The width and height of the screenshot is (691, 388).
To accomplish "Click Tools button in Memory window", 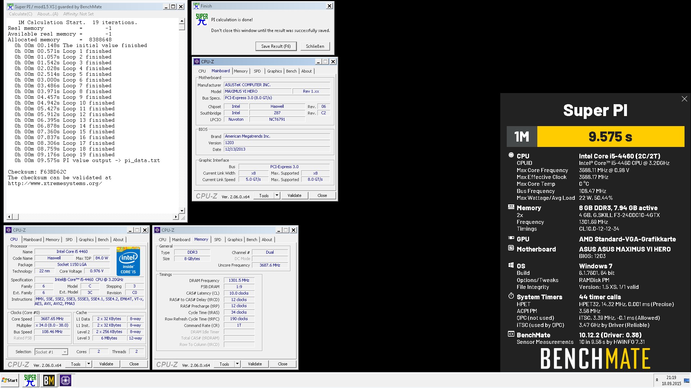I will [x=224, y=364].
